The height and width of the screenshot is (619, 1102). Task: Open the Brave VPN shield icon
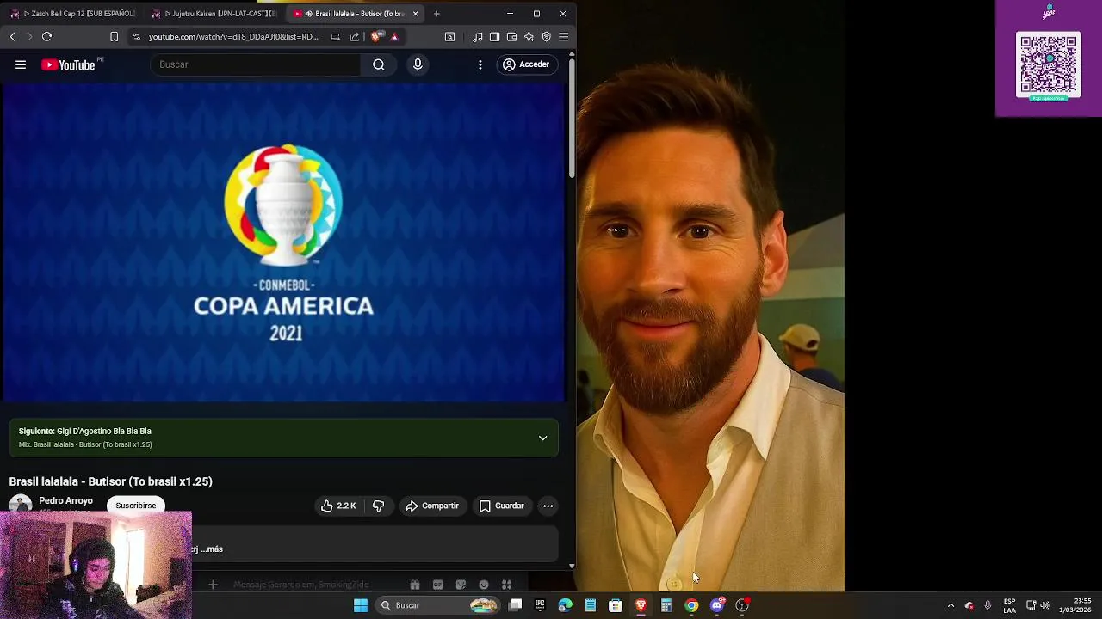coord(546,37)
